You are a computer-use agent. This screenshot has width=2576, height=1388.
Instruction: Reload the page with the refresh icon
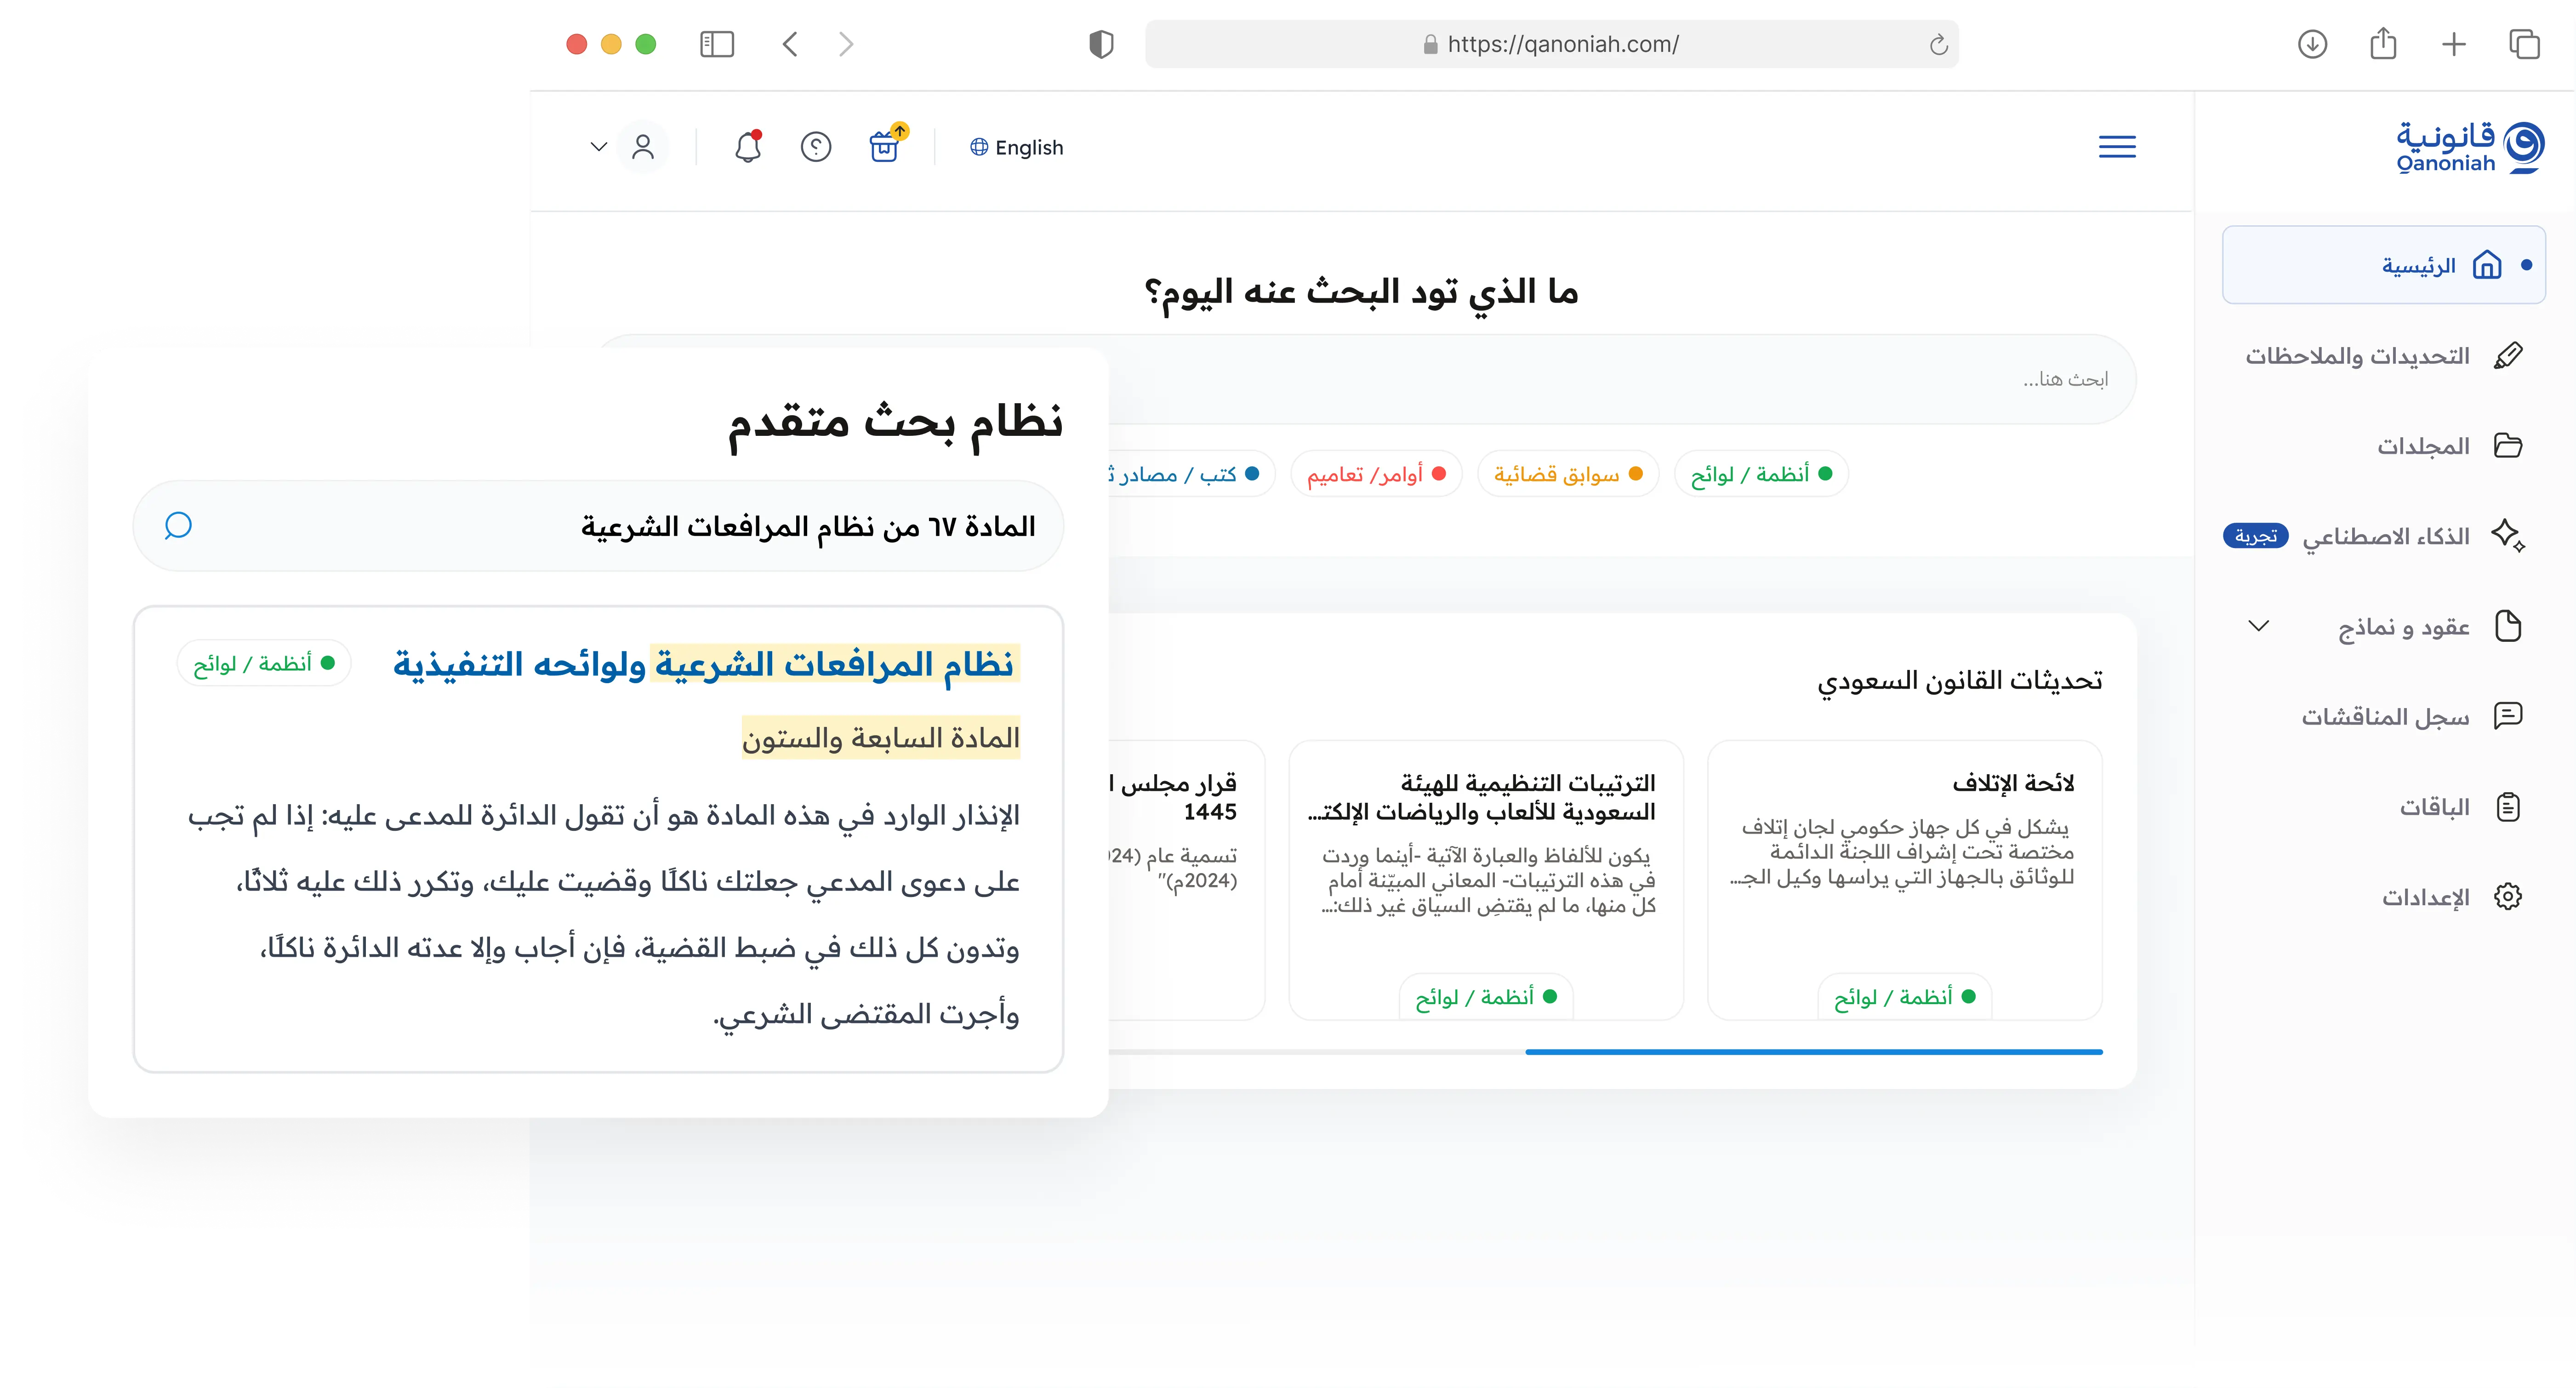tap(1938, 44)
